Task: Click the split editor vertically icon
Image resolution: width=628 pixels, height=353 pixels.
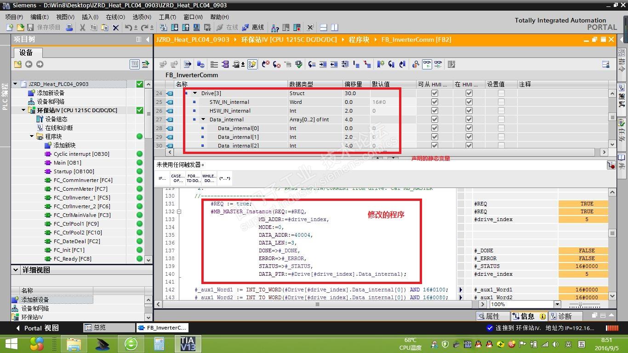Action: [335, 28]
